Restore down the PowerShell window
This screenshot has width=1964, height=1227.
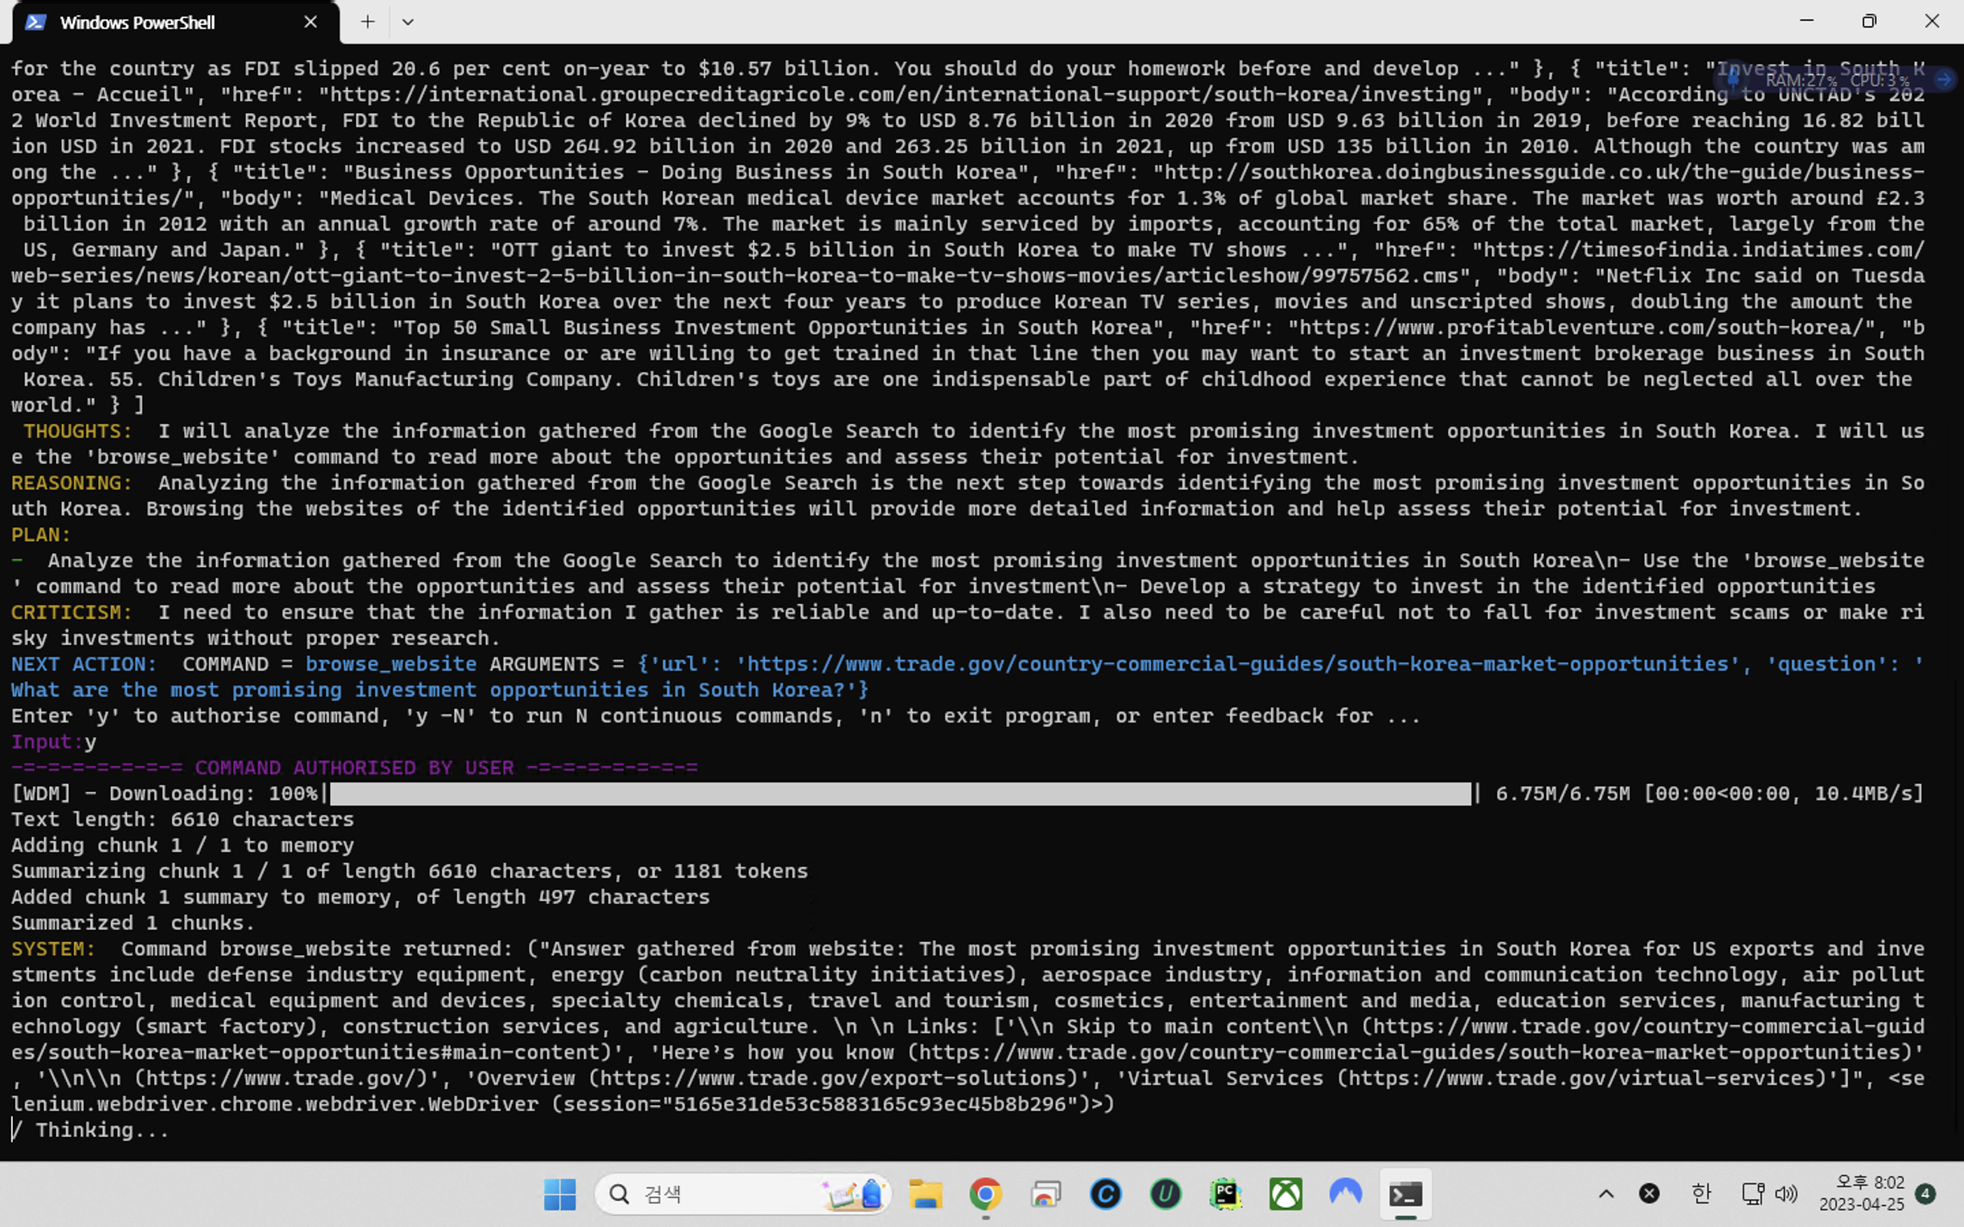pyautogui.click(x=1869, y=22)
